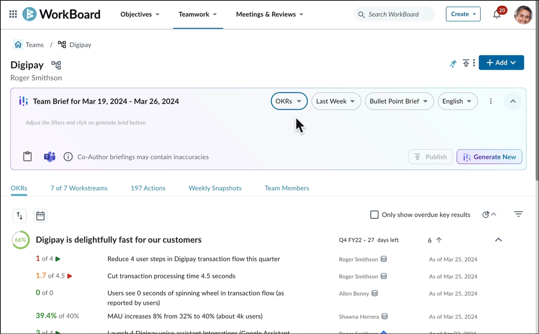Open page options menu beside Add button
Screen dimensions: 539x334
pos(474,63)
